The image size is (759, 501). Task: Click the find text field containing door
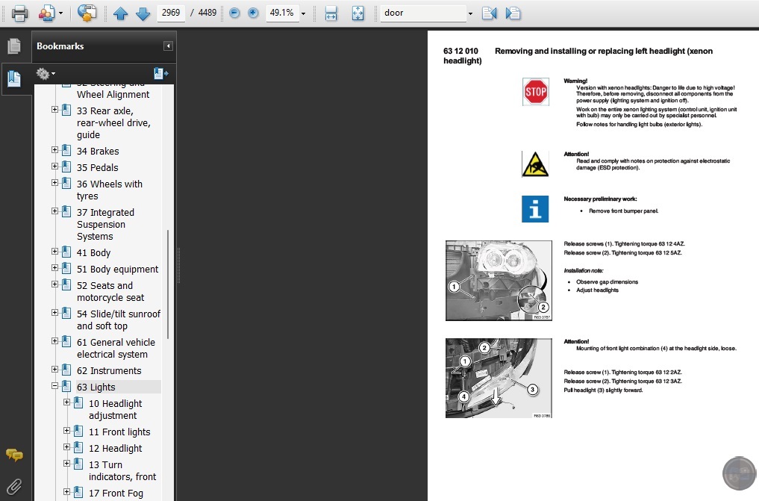[424, 13]
